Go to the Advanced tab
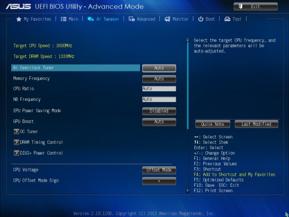Viewport: 289px width, 217px height. pos(142,19)
